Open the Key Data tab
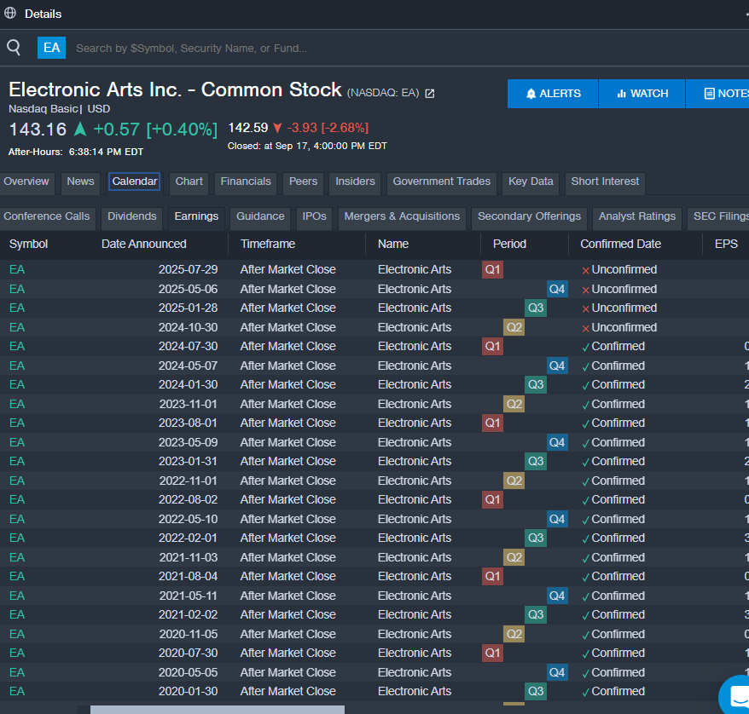This screenshot has height=714, width=749. (531, 181)
